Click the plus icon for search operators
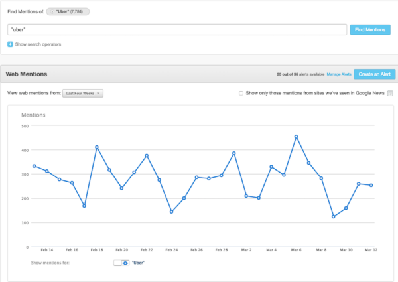 10,44
